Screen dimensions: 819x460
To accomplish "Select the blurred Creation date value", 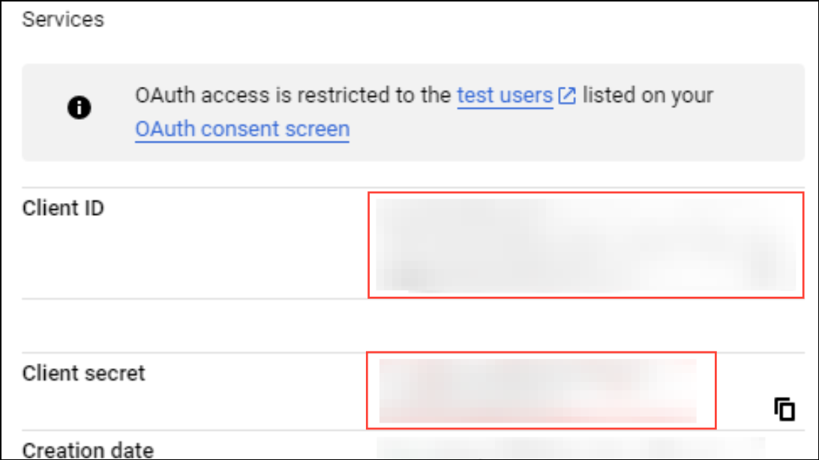I will pos(570,450).
